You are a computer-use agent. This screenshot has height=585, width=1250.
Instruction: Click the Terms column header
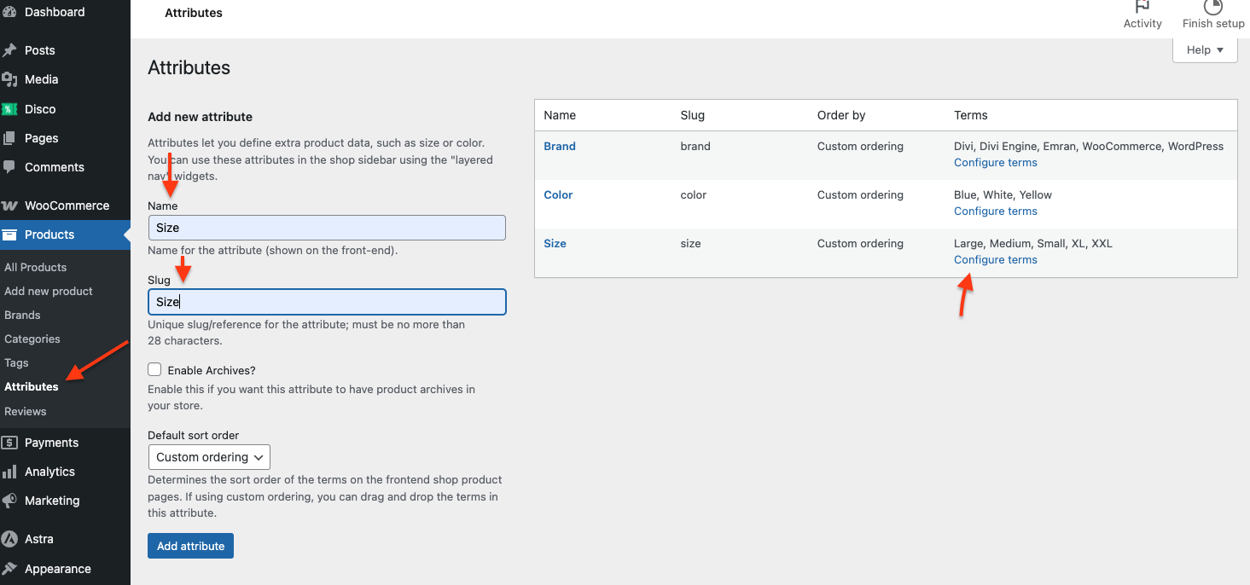point(971,115)
